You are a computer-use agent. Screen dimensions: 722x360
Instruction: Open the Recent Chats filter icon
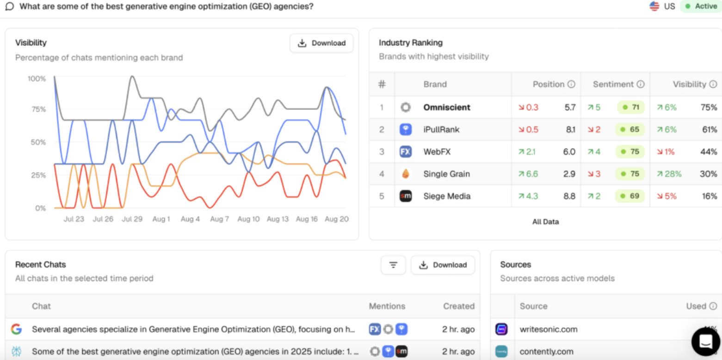(x=393, y=265)
